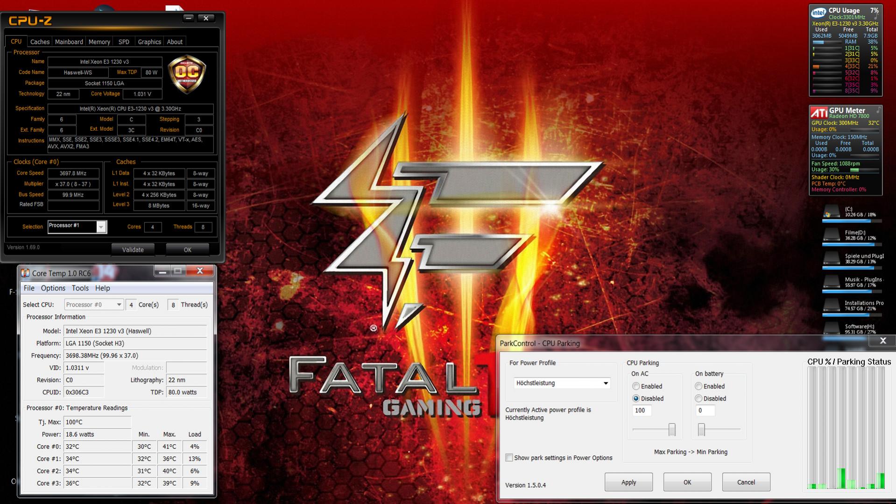Click the Tj. Max value 100°C
The image size is (896, 504).
pyautogui.click(x=97, y=422)
